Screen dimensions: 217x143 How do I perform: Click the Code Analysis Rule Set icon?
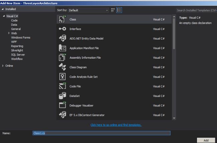tap(62, 77)
